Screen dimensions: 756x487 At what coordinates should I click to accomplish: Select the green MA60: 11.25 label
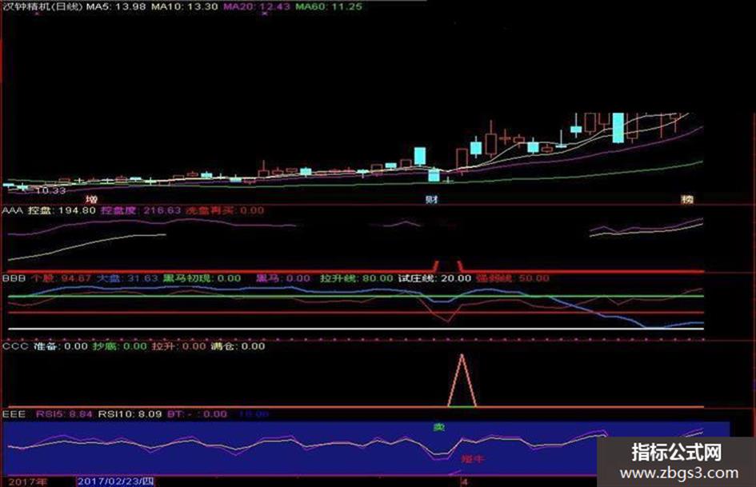tap(328, 6)
